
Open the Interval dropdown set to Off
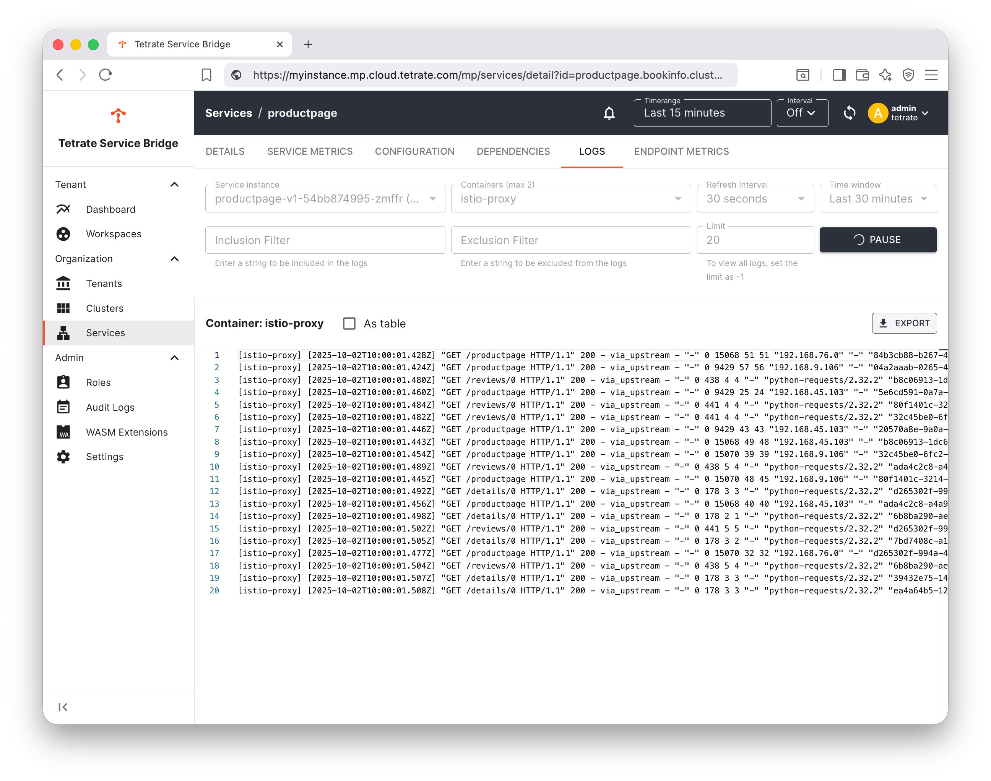tap(802, 113)
